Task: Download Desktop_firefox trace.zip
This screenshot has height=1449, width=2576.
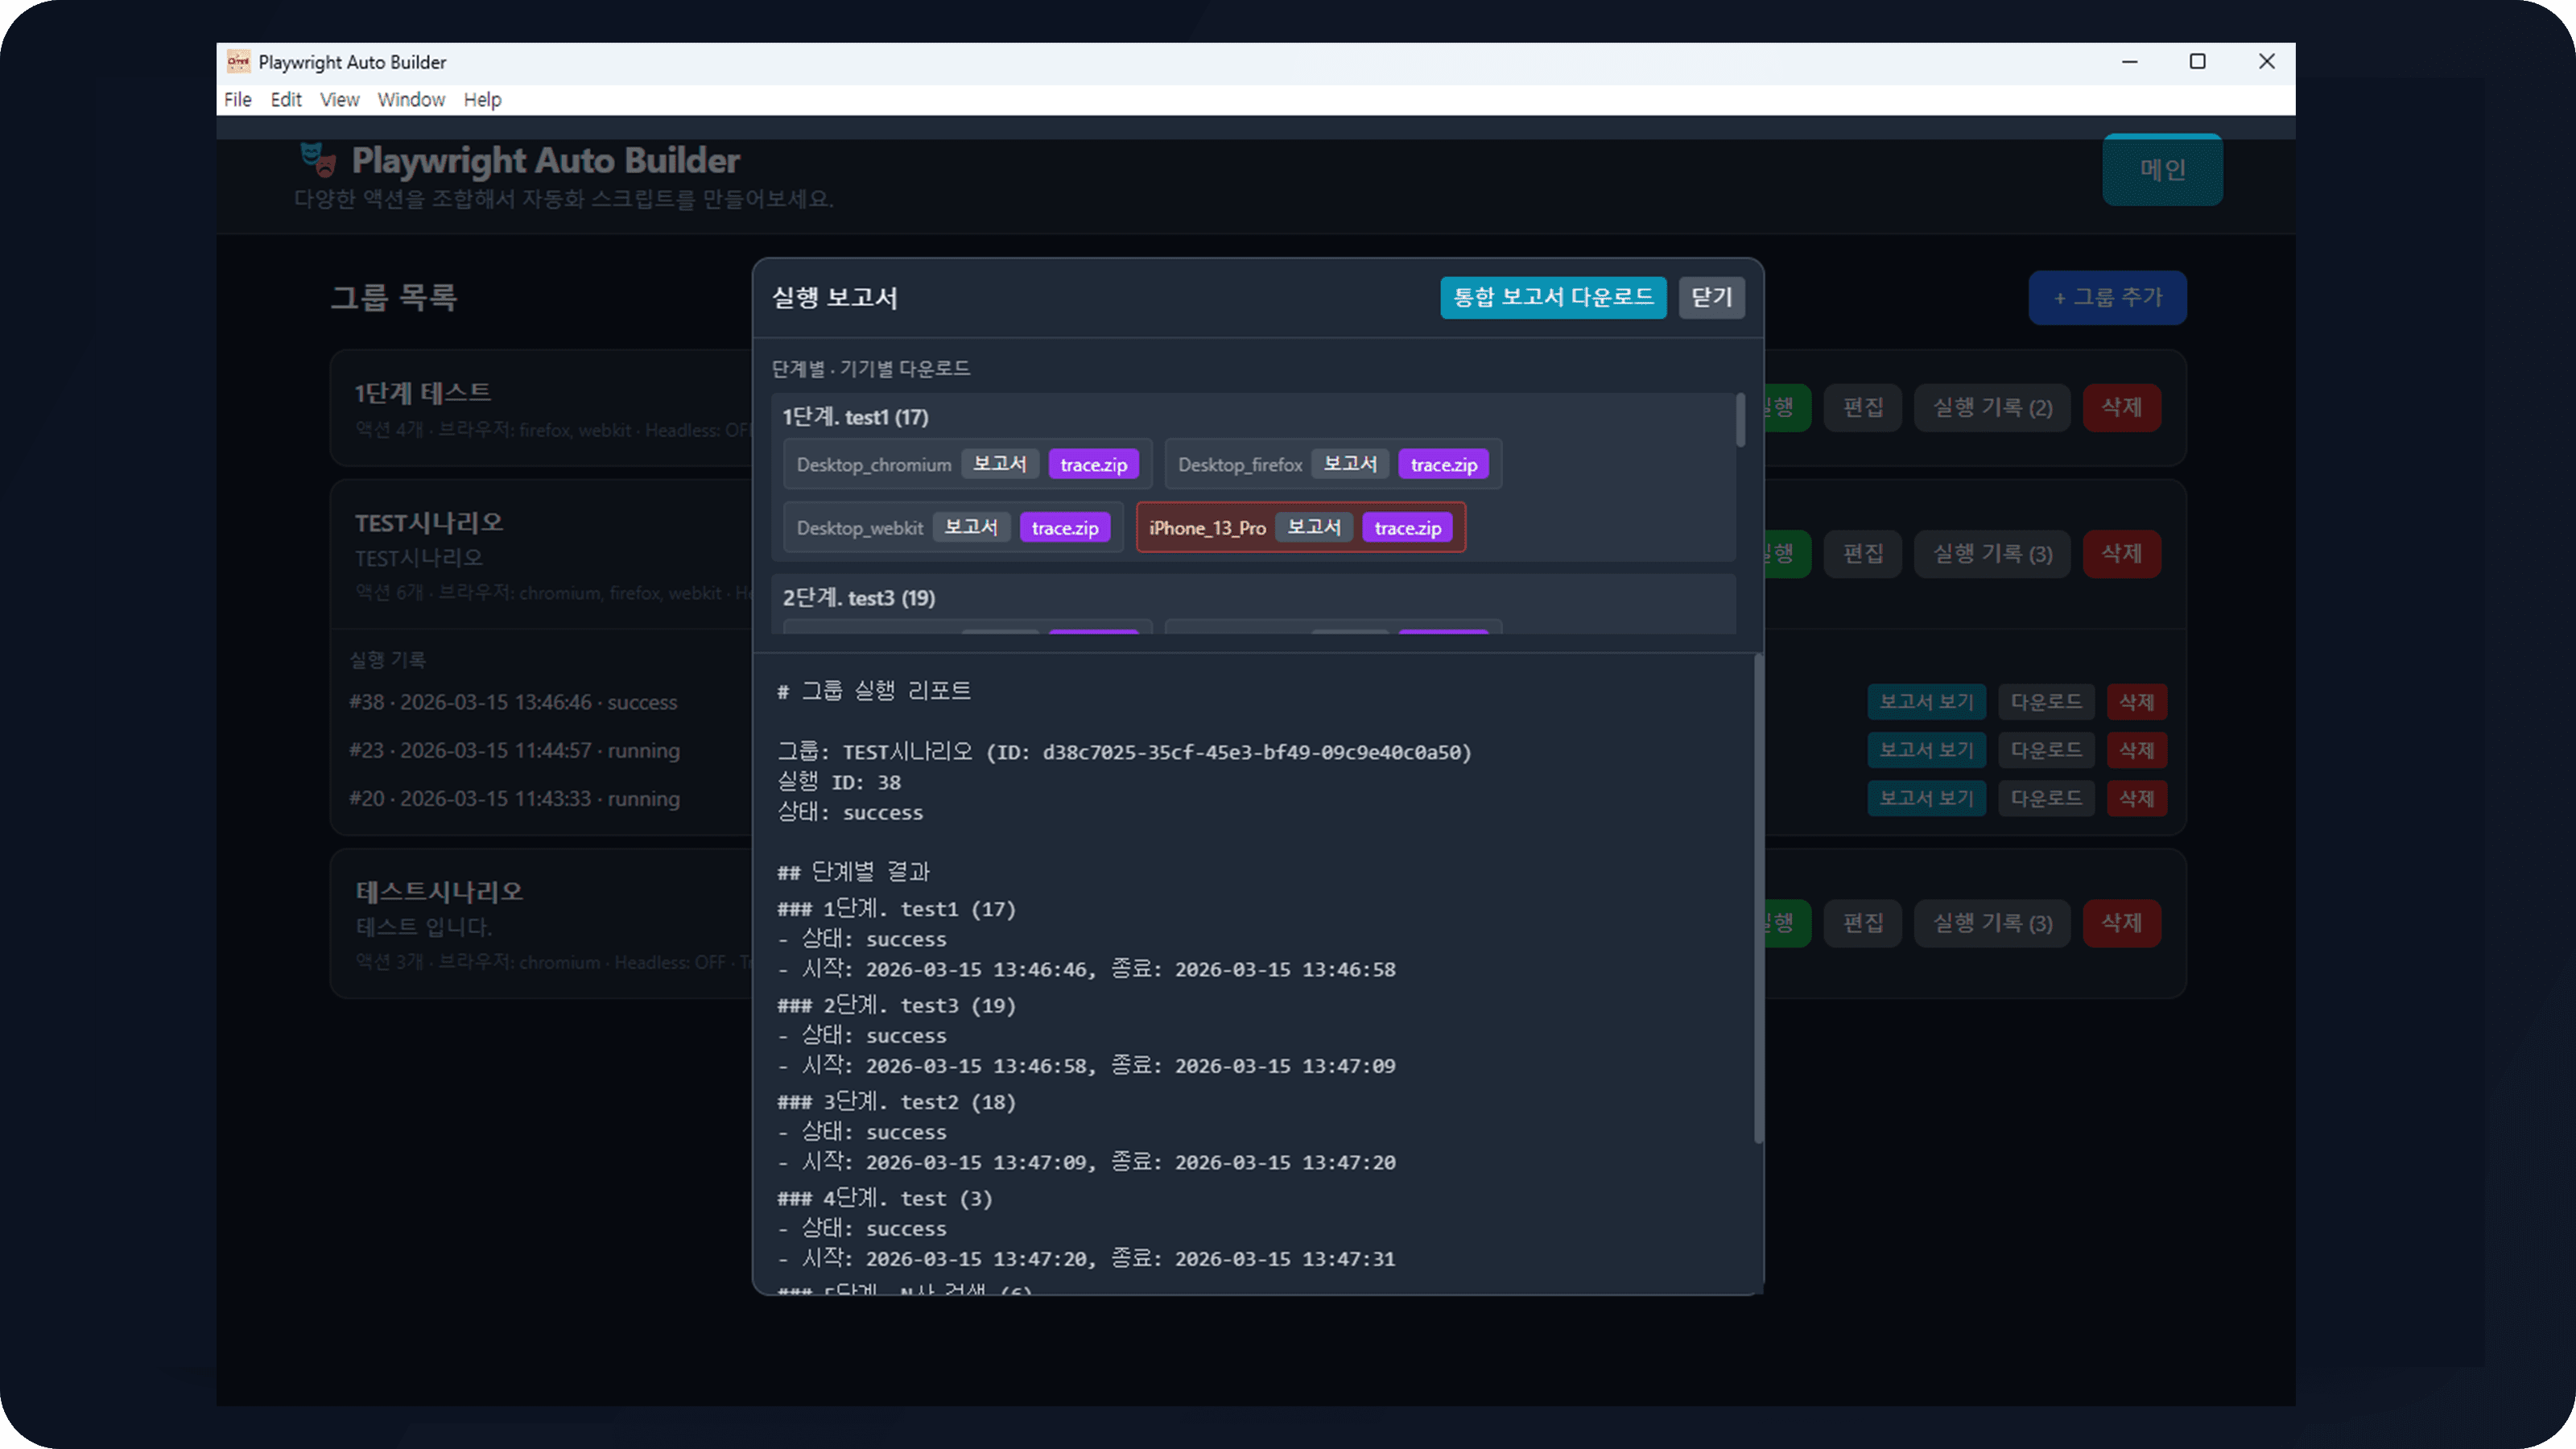Action: pyautogui.click(x=1443, y=465)
